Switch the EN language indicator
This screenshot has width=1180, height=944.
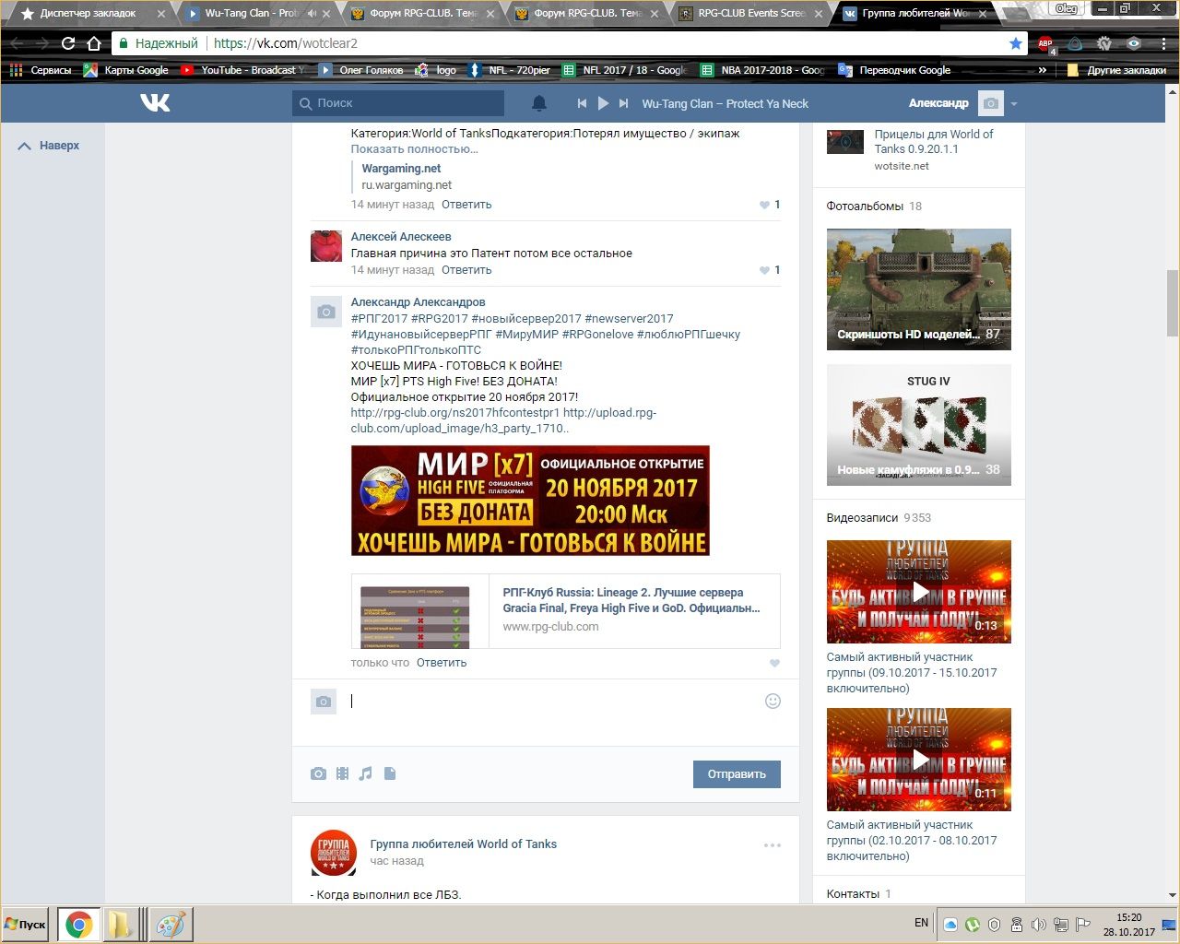pos(921,923)
